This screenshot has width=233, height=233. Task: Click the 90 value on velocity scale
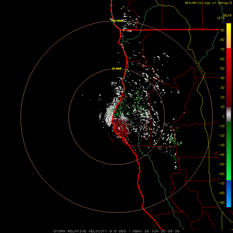pyautogui.click(x=222, y=30)
